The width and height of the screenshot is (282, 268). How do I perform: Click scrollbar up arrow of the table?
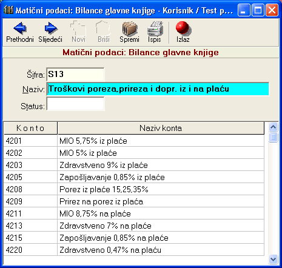[273, 127]
